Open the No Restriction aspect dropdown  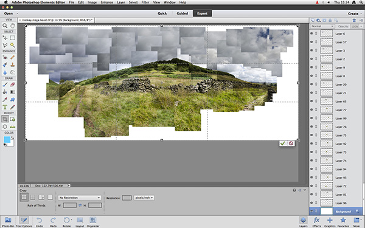tap(80, 198)
